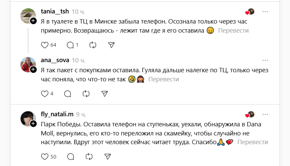
Task: Open more options for tania__tsh's post
Action: [265, 12]
